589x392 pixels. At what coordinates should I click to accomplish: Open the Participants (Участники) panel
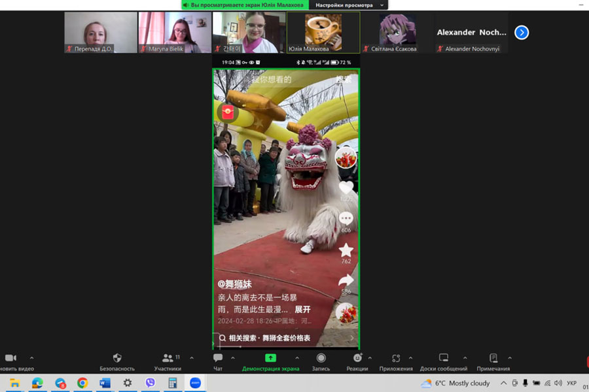pos(168,358)
